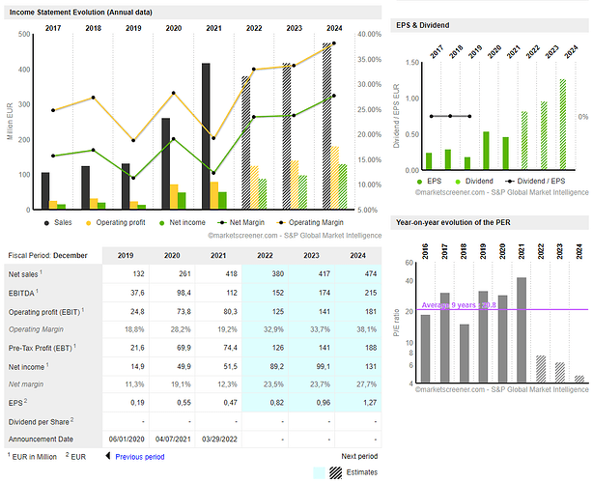Click the 2022 Operating Margin data point
Image resolution: width=593 pixels, height=483 pixels.
point(254,70)
